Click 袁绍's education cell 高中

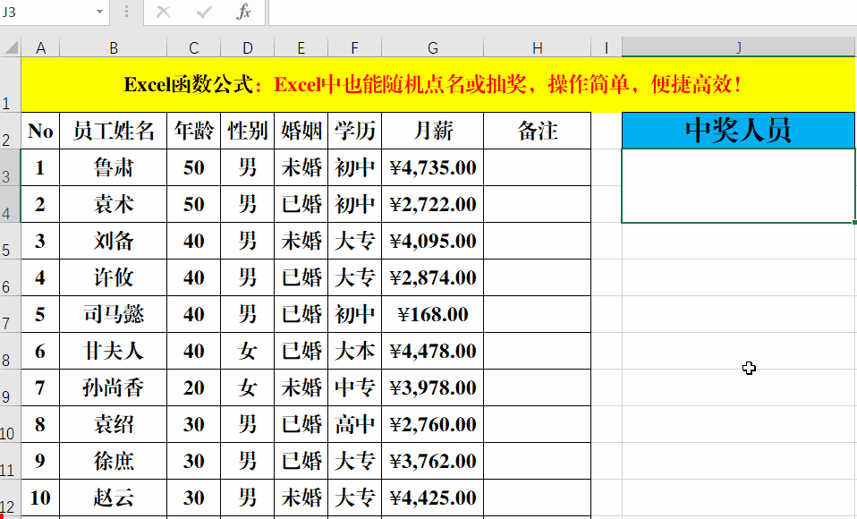tap(354, 424)
